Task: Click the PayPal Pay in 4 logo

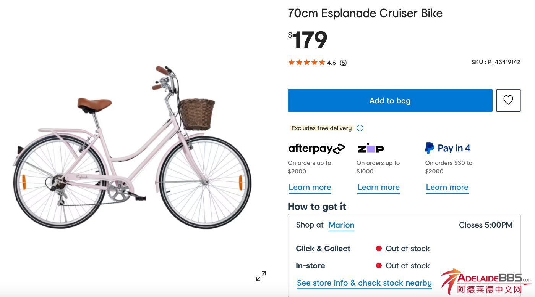Action: tap(447, 148)
